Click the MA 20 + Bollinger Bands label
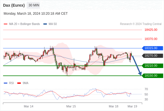The height and width of the screenshot is (111, 164). (x=24, y=24)
